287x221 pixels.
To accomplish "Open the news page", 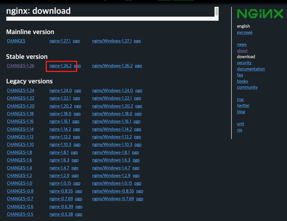I will pos(242,44).
